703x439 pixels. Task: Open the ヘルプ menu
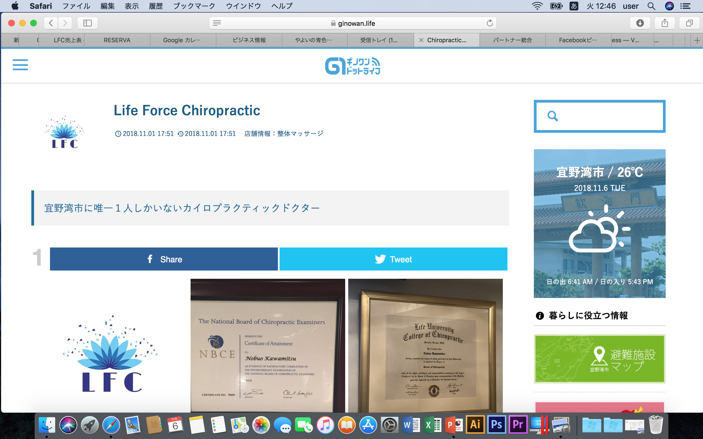click(282, 6)
